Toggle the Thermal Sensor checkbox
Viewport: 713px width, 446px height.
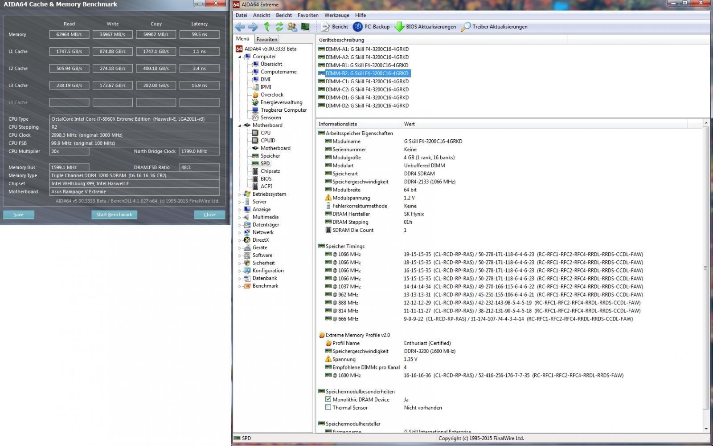click(x=328, y=408)
